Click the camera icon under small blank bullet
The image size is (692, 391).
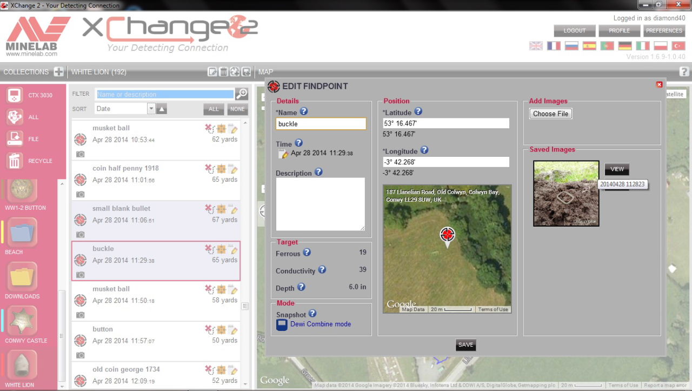click(80, 234)
